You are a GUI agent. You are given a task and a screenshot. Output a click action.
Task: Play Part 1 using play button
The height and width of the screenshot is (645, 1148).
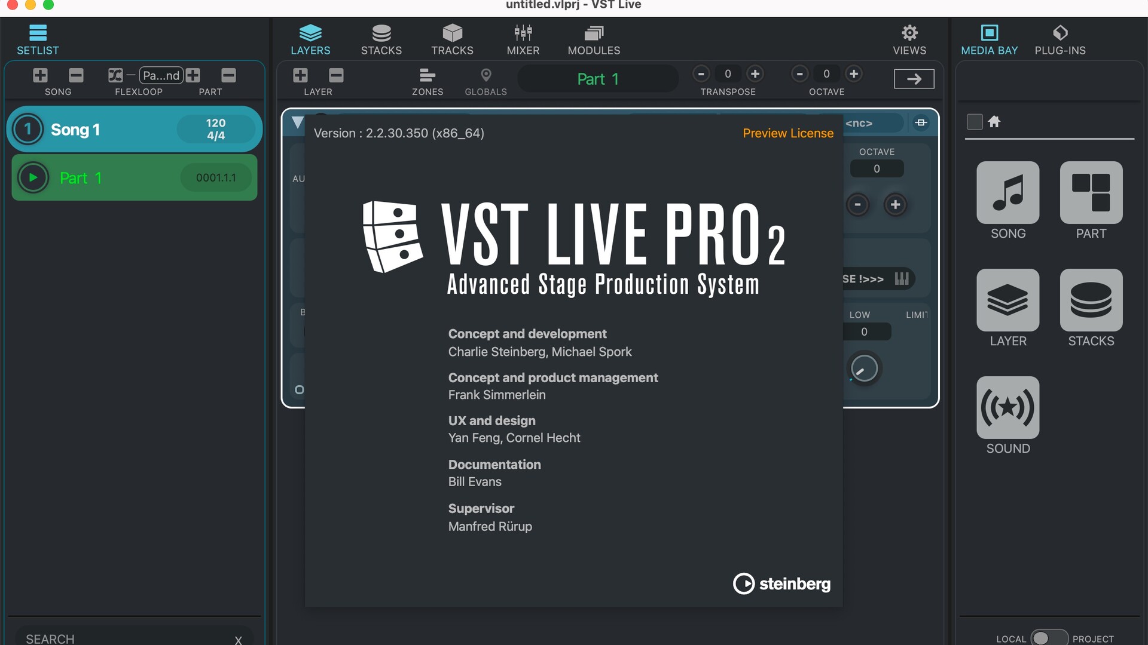click(33, 177)
